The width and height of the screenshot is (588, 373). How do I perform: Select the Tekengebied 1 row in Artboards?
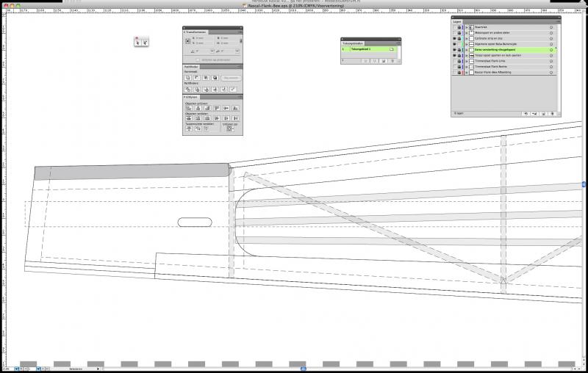pos(370,49)
